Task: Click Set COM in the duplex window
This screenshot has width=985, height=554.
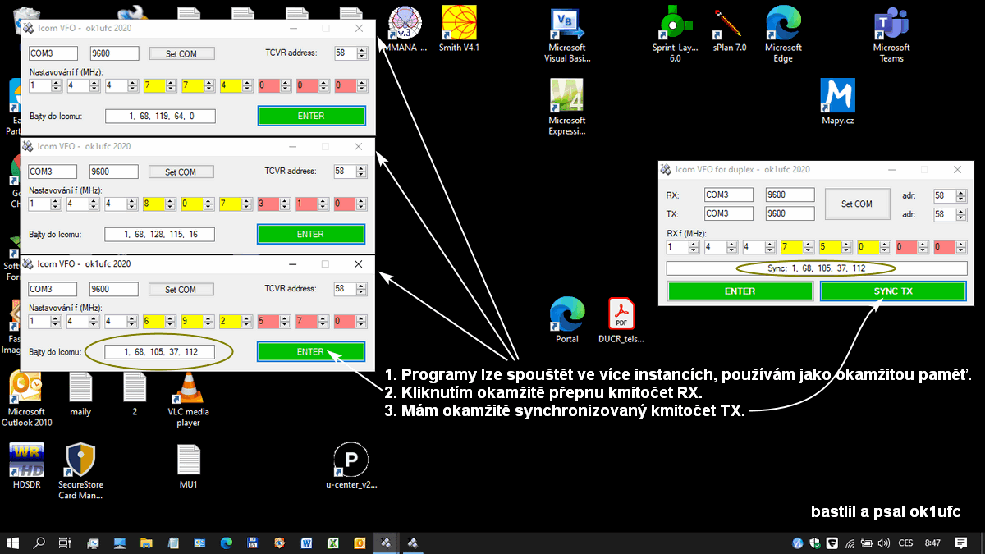Action: click(857, 204)
